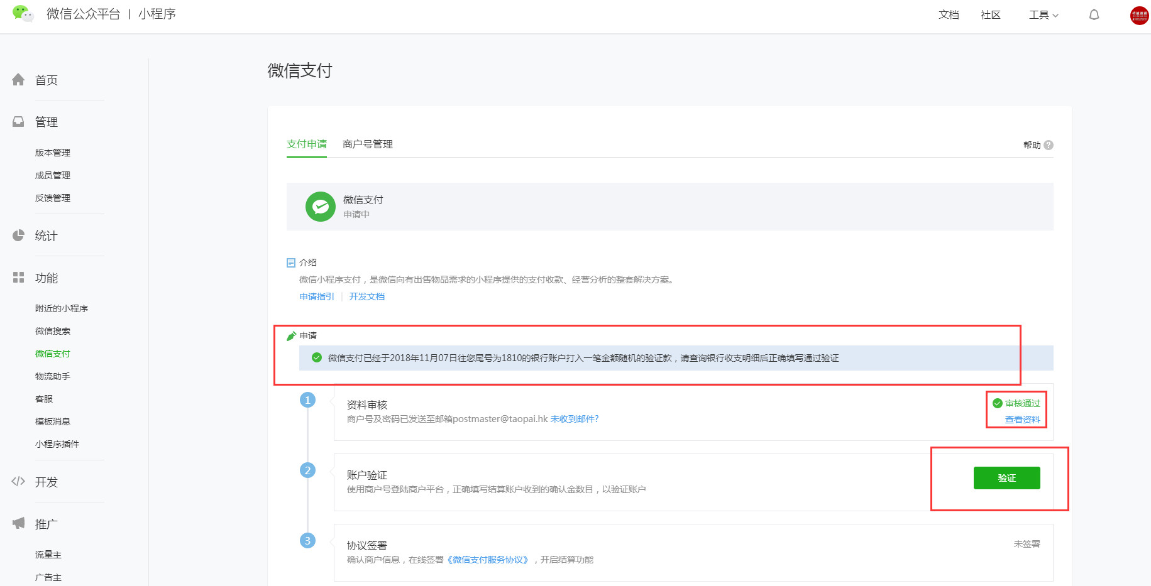Open the 申请指引 link

pyautogui.click(x=316, y=296)
